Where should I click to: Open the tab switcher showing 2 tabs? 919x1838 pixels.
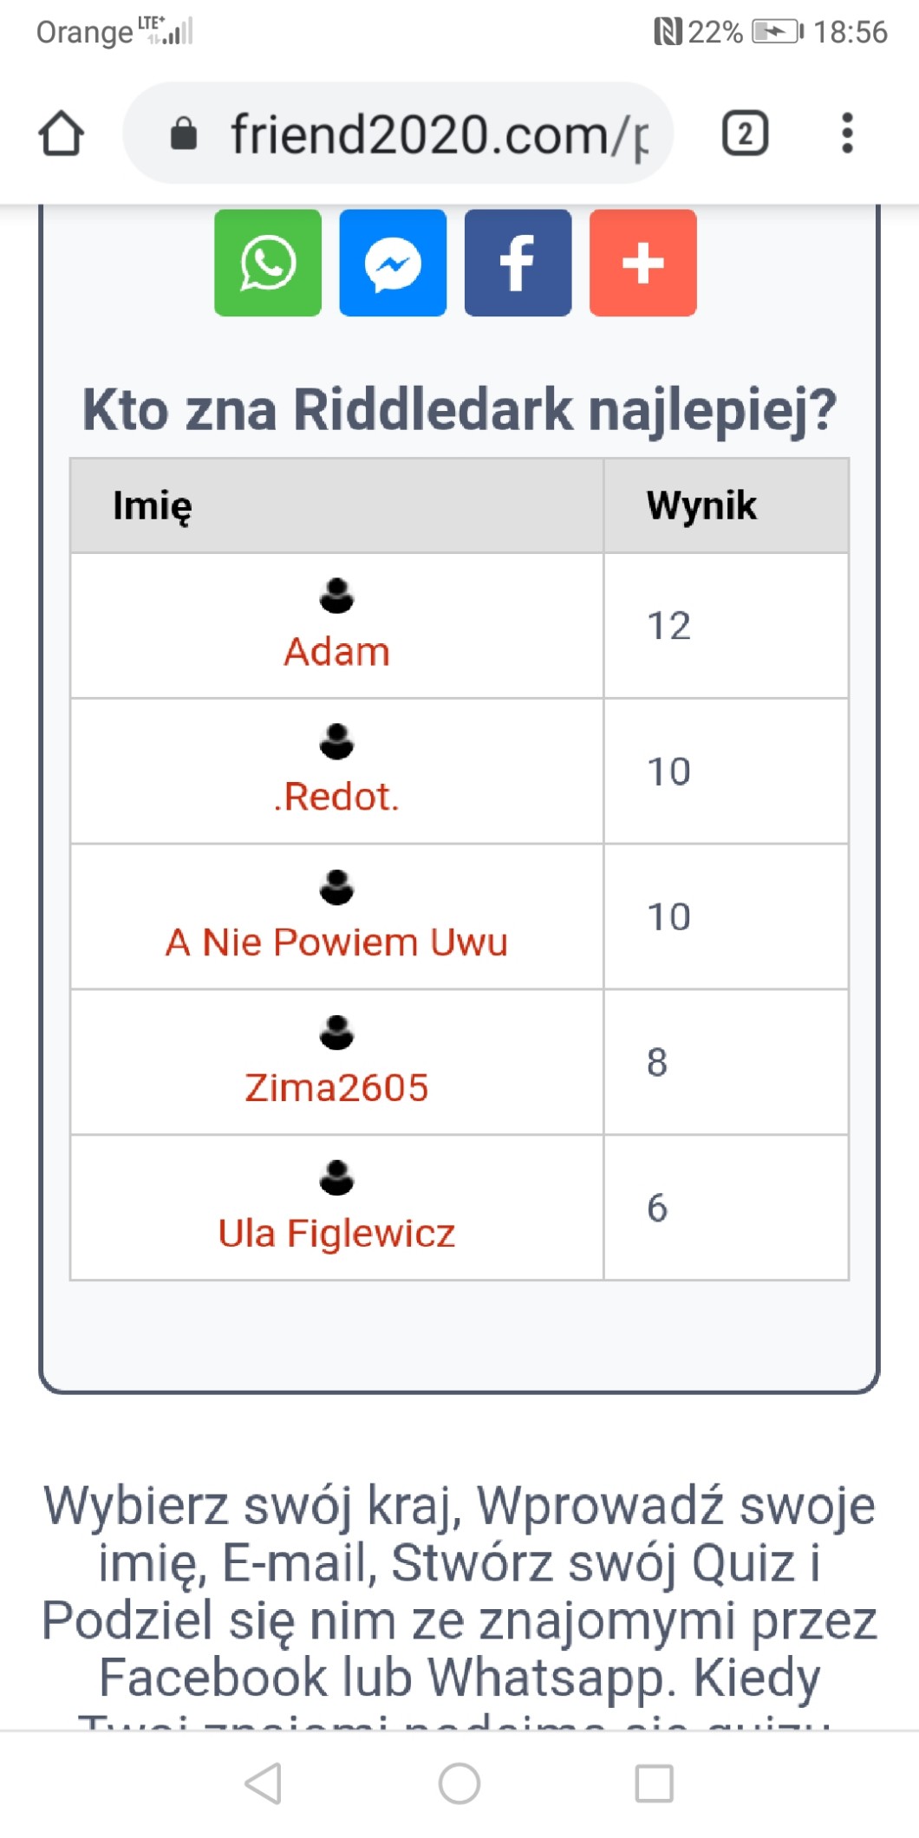click(x=745, y=134)
